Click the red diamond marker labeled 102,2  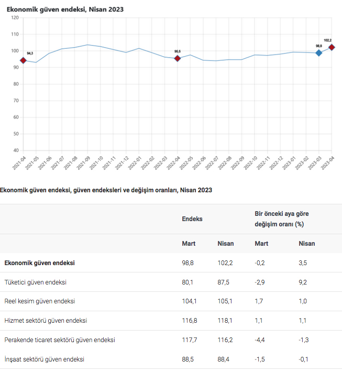click(332, 47)
